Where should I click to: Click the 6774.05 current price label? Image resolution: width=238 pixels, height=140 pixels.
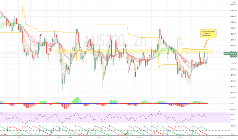click(234, 53)
